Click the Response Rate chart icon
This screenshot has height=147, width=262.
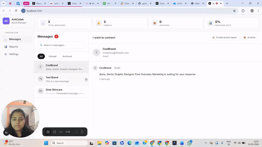click(x=211, y=23)
